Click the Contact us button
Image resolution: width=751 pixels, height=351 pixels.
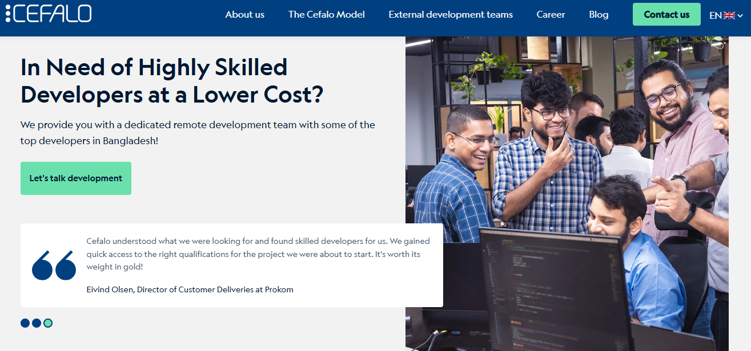click(666, 14)
